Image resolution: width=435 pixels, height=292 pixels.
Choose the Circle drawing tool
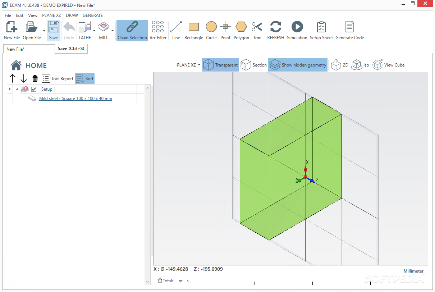[x=211, y=31]
